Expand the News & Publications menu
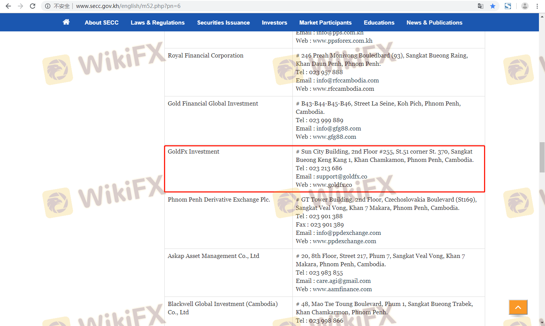Viewport: 545px width, 326px height. pos(434,23)
